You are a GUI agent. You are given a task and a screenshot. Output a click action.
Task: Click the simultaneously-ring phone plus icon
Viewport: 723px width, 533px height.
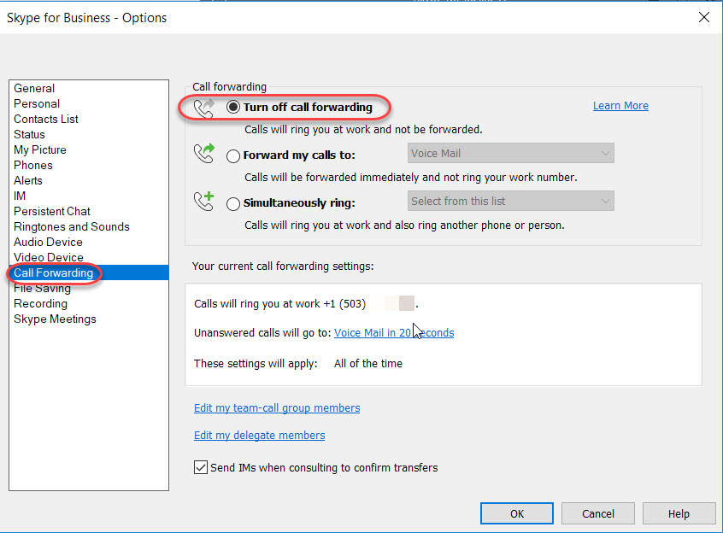coord(205,202)
